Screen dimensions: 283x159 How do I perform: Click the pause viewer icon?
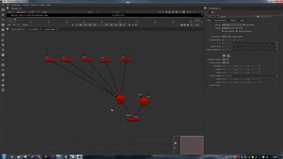coord(184,12)
